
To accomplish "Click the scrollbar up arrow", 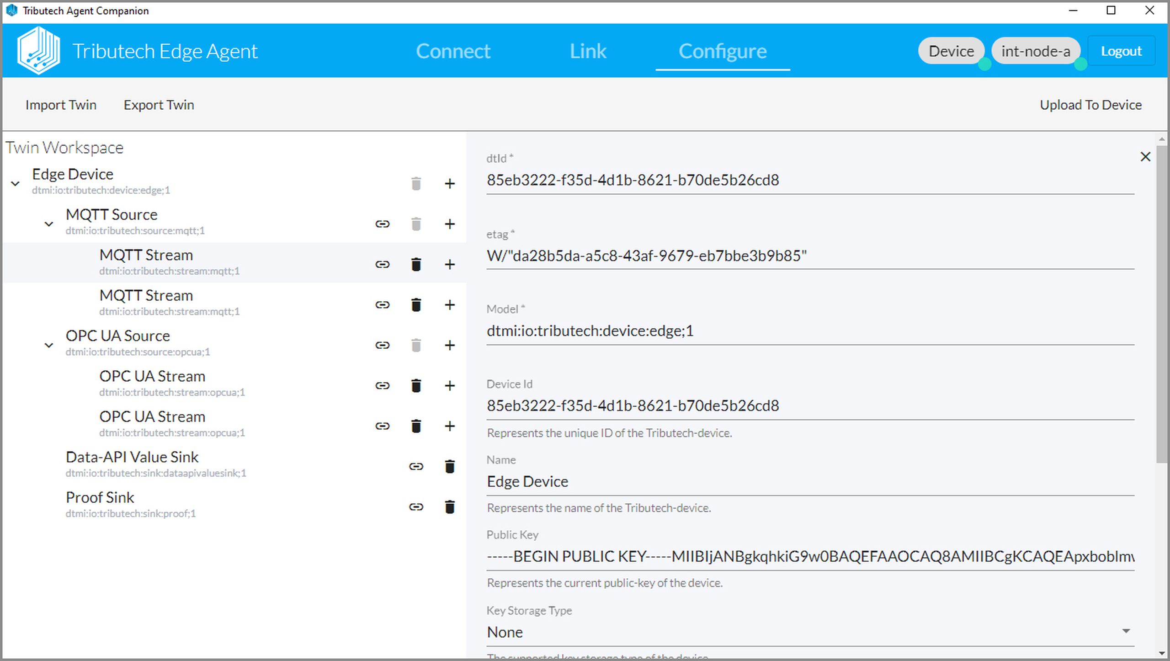I will pyautogui.click(x=1161, y=139).
